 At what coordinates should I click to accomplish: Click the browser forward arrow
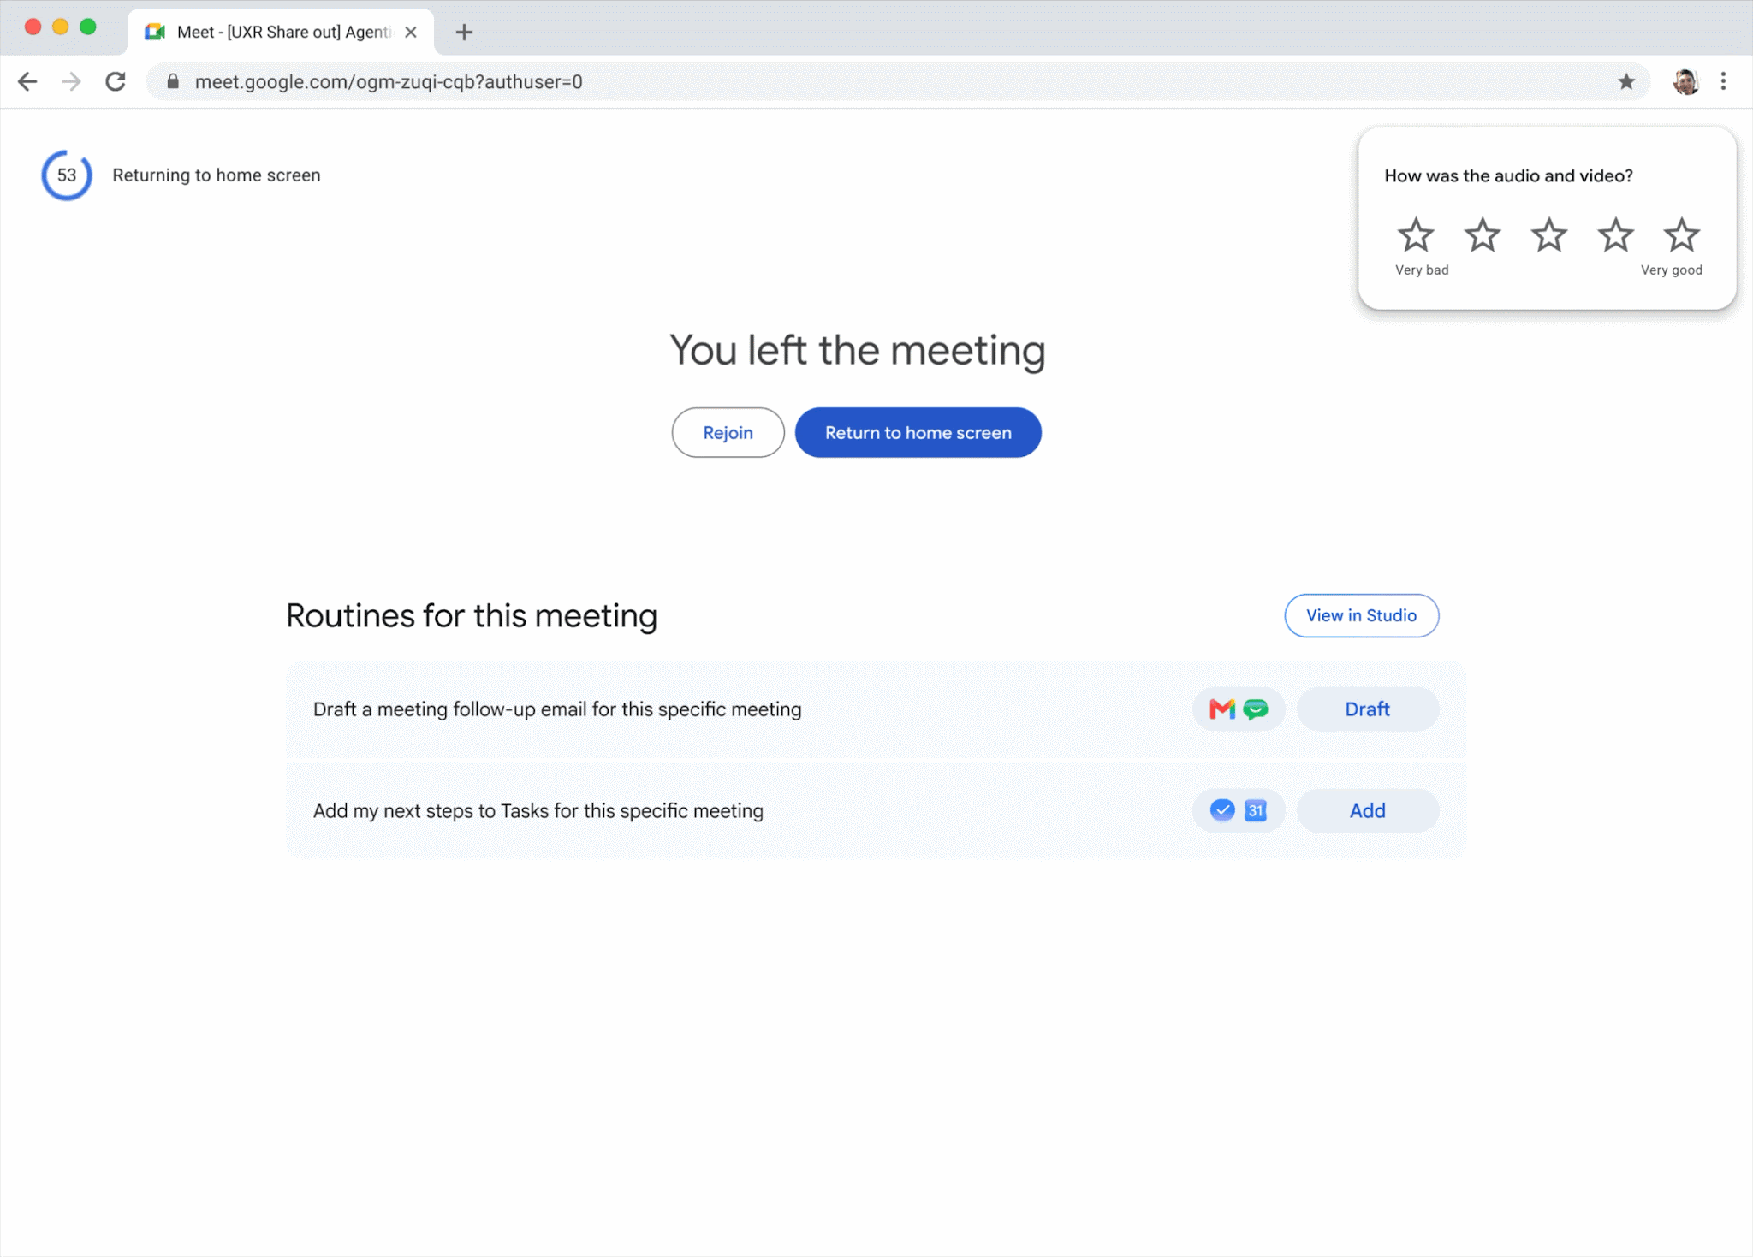72,81
